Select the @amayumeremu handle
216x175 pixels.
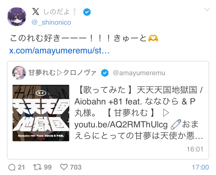(x=139, y=73)
